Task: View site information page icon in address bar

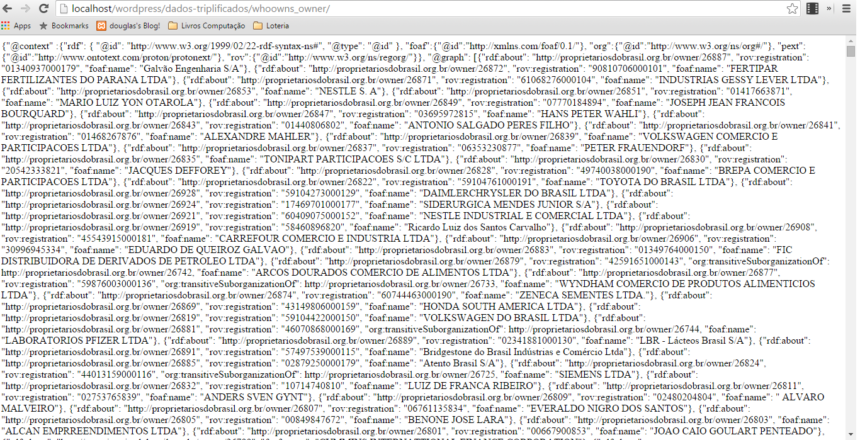Action: [64, 9]
